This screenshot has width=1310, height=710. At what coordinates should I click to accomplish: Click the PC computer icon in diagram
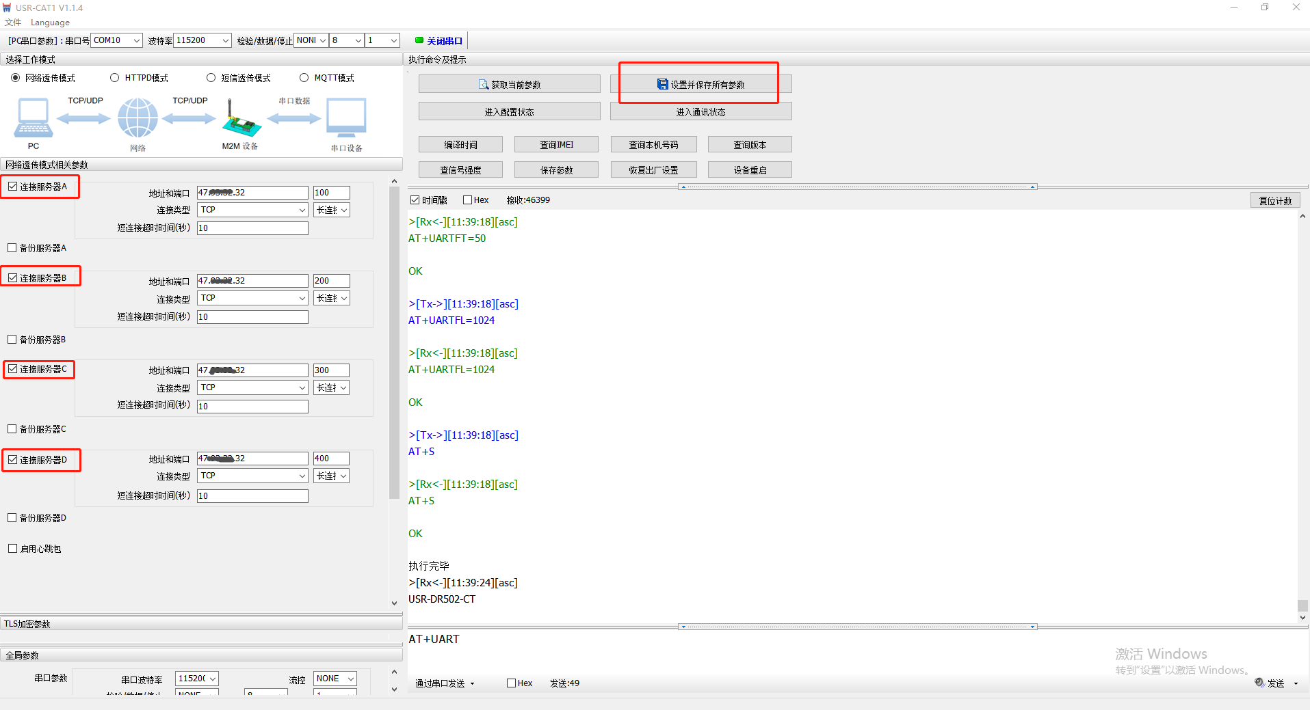click(x=33, y=118)
